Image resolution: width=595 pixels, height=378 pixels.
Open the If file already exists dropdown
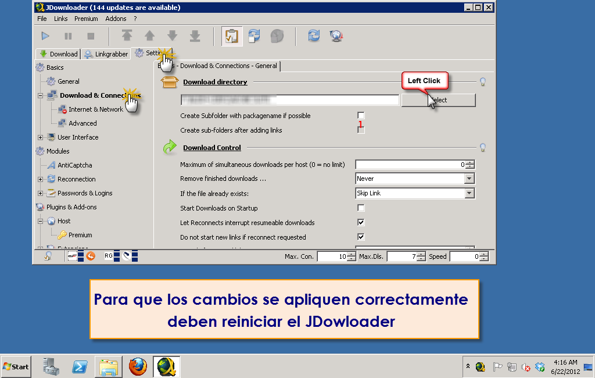click(x=469, y=193)
